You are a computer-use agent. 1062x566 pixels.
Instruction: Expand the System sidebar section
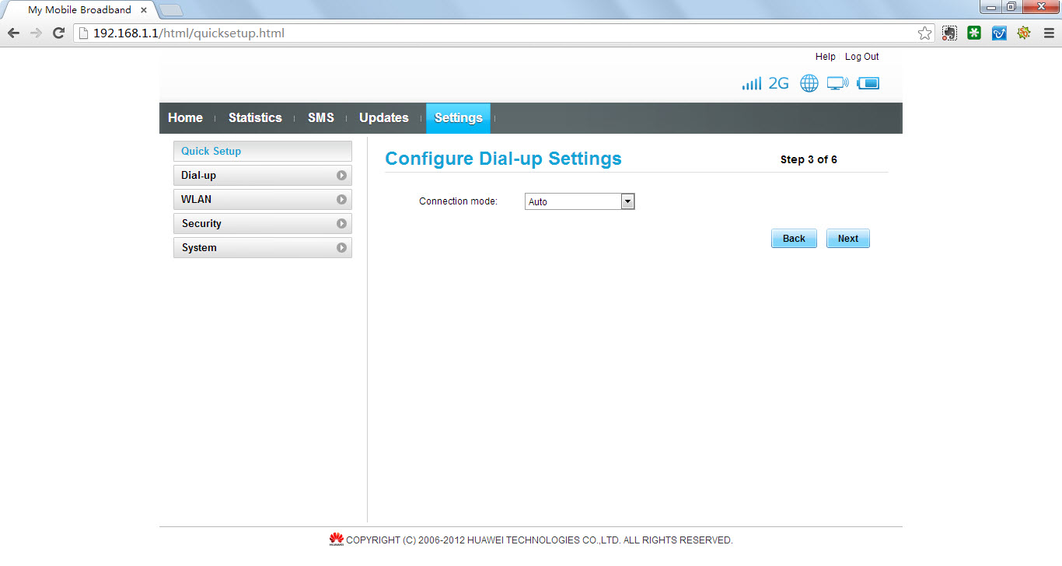point(263,248)
